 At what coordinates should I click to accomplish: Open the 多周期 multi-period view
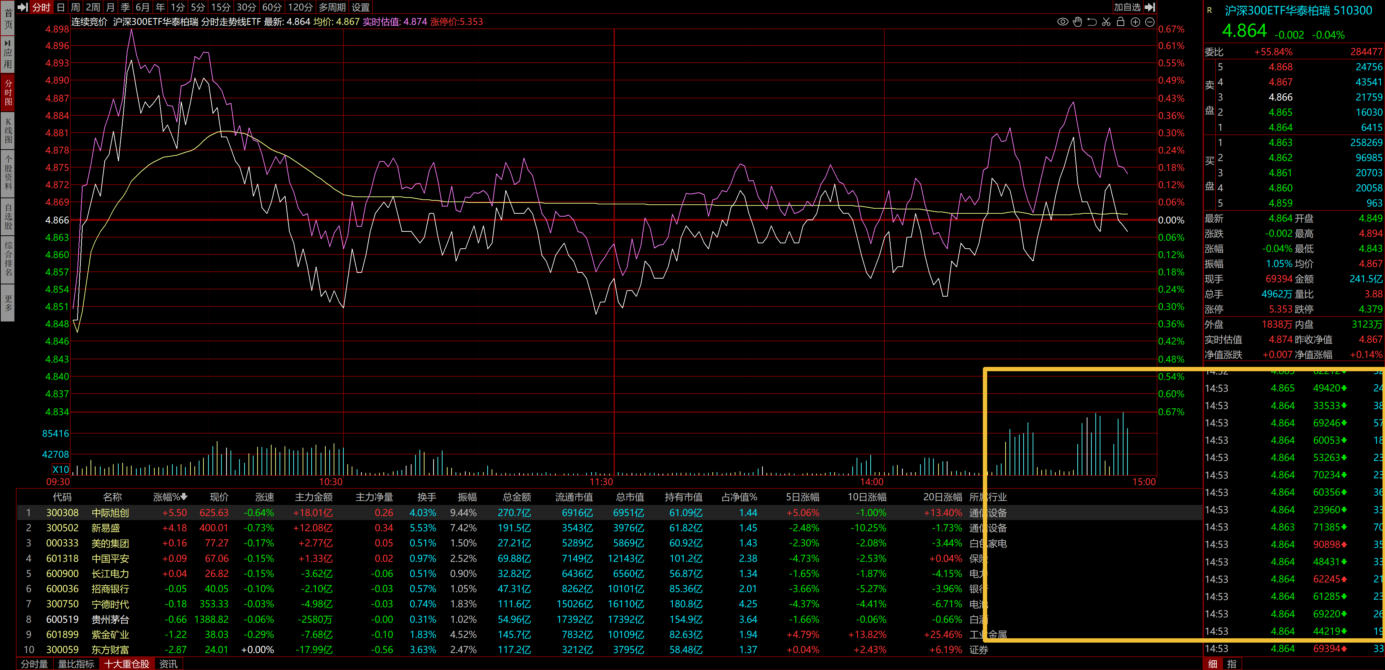[x=332, y=7]
